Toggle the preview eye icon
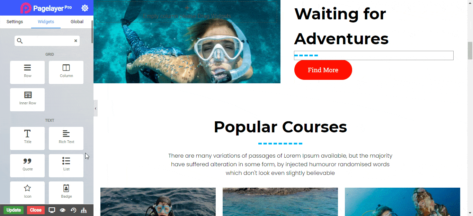Screen dimensions: 473x216 (63, 210)
